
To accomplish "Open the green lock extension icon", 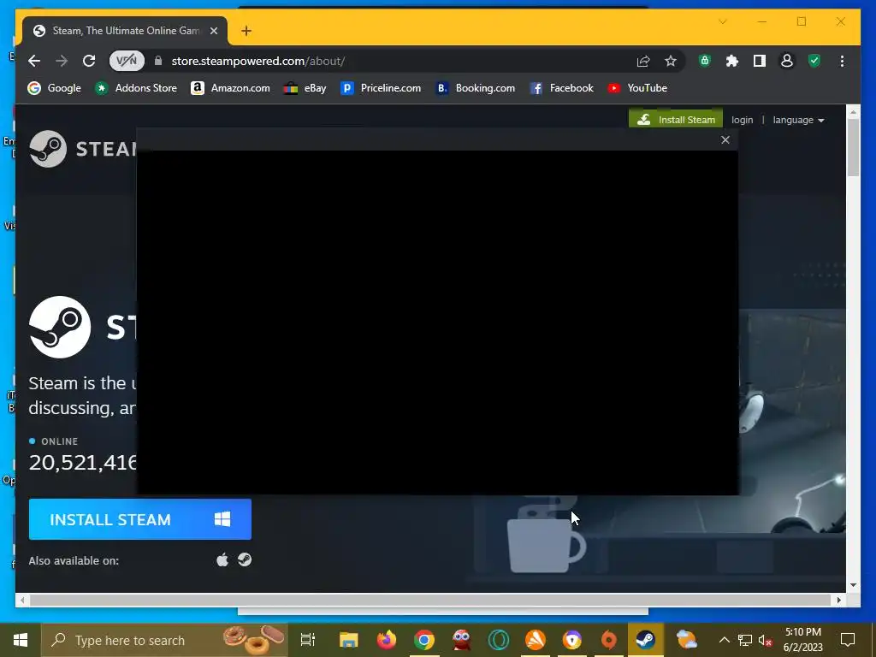I will (705, 61).
